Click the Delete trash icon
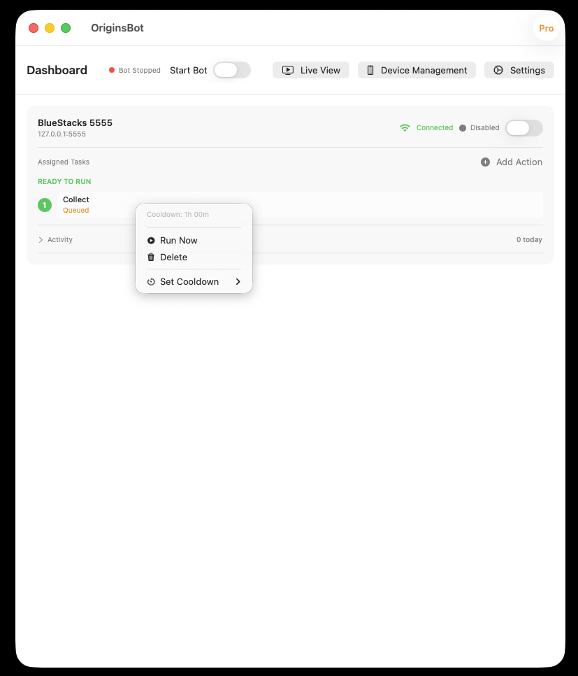Image resolution: width=578 pixels, height=676 pixels. (151, 258)
